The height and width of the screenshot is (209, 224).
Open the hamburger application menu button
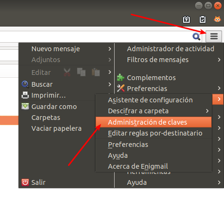point(214,36)
